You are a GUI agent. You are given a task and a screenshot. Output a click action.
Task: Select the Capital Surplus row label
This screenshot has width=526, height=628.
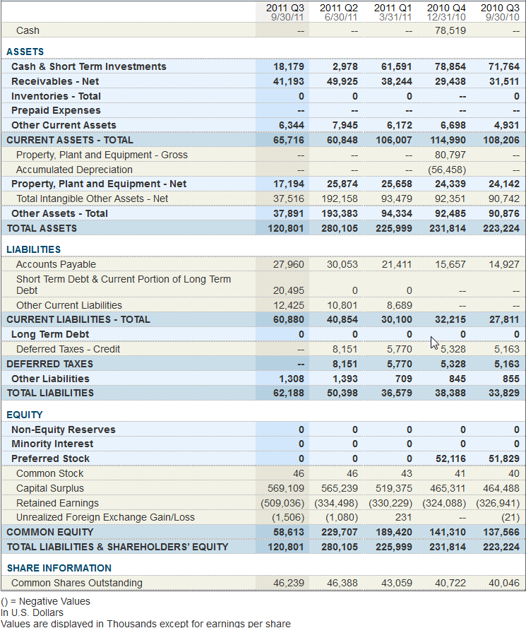coord(50,488)
